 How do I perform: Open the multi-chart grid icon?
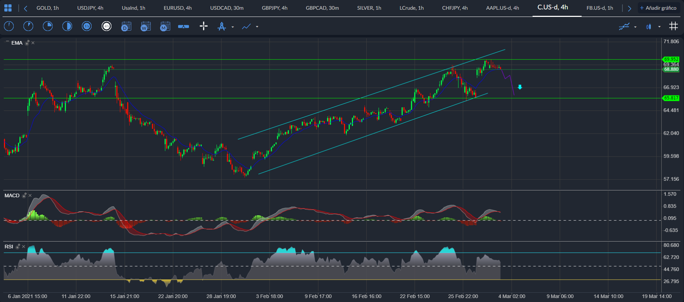tap(673, 26)
